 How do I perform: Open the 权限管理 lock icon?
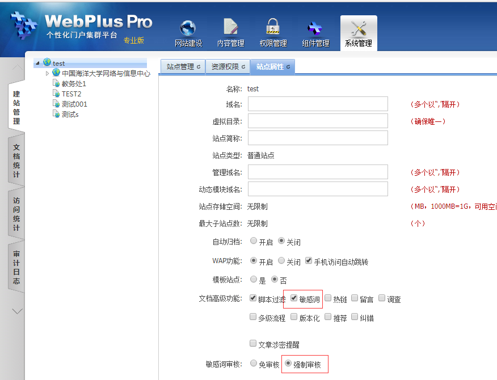tap(273, 28)
